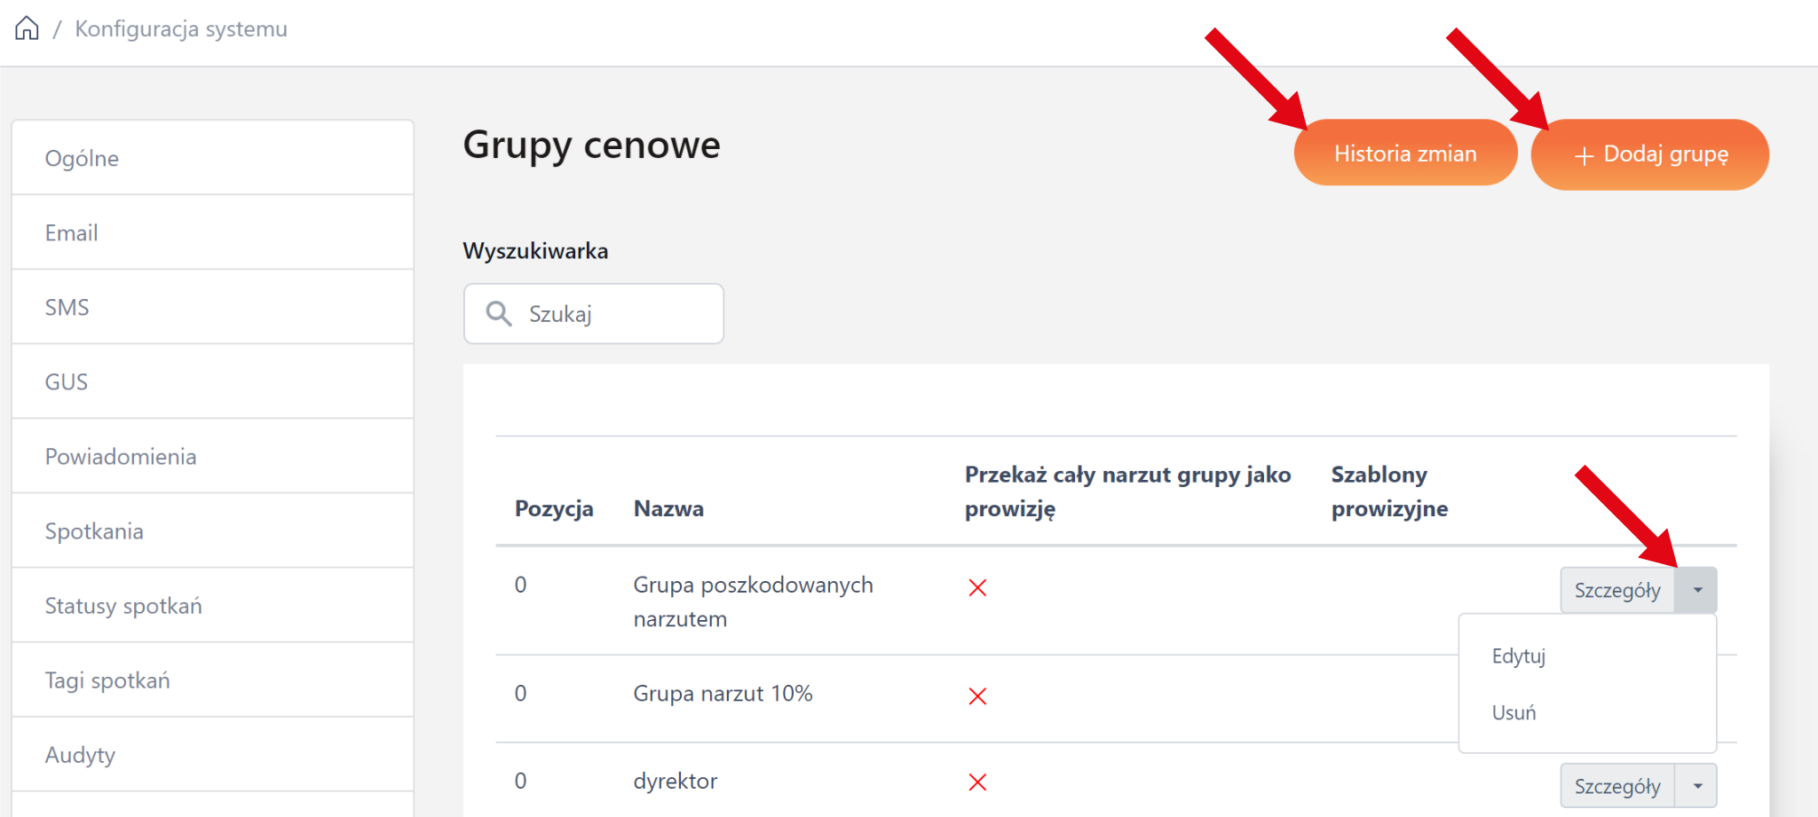Go to the Ogólne settings section
The image size is (1818, 817).
[x=82, y=158]
